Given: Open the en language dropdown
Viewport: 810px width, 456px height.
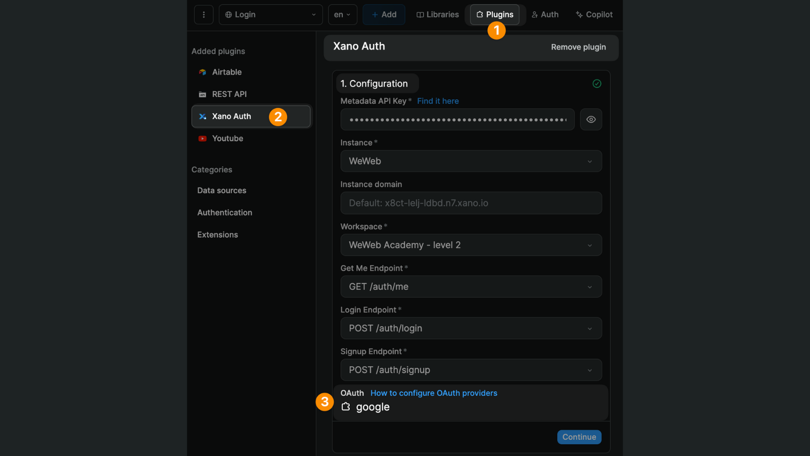Looking at the screenshot, I should 342,14.
